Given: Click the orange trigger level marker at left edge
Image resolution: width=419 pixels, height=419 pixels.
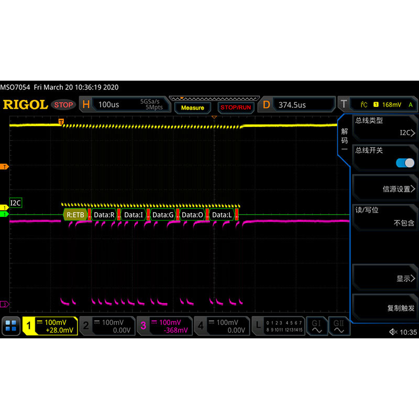Looking at the screenshot, I should (4, 167).
